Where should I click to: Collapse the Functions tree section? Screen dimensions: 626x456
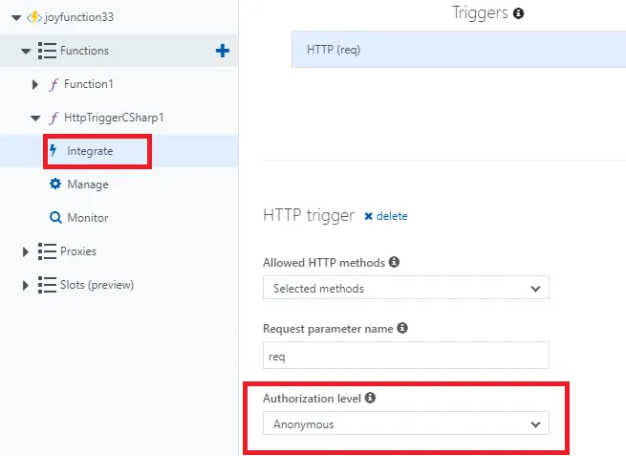click(26, 51)
